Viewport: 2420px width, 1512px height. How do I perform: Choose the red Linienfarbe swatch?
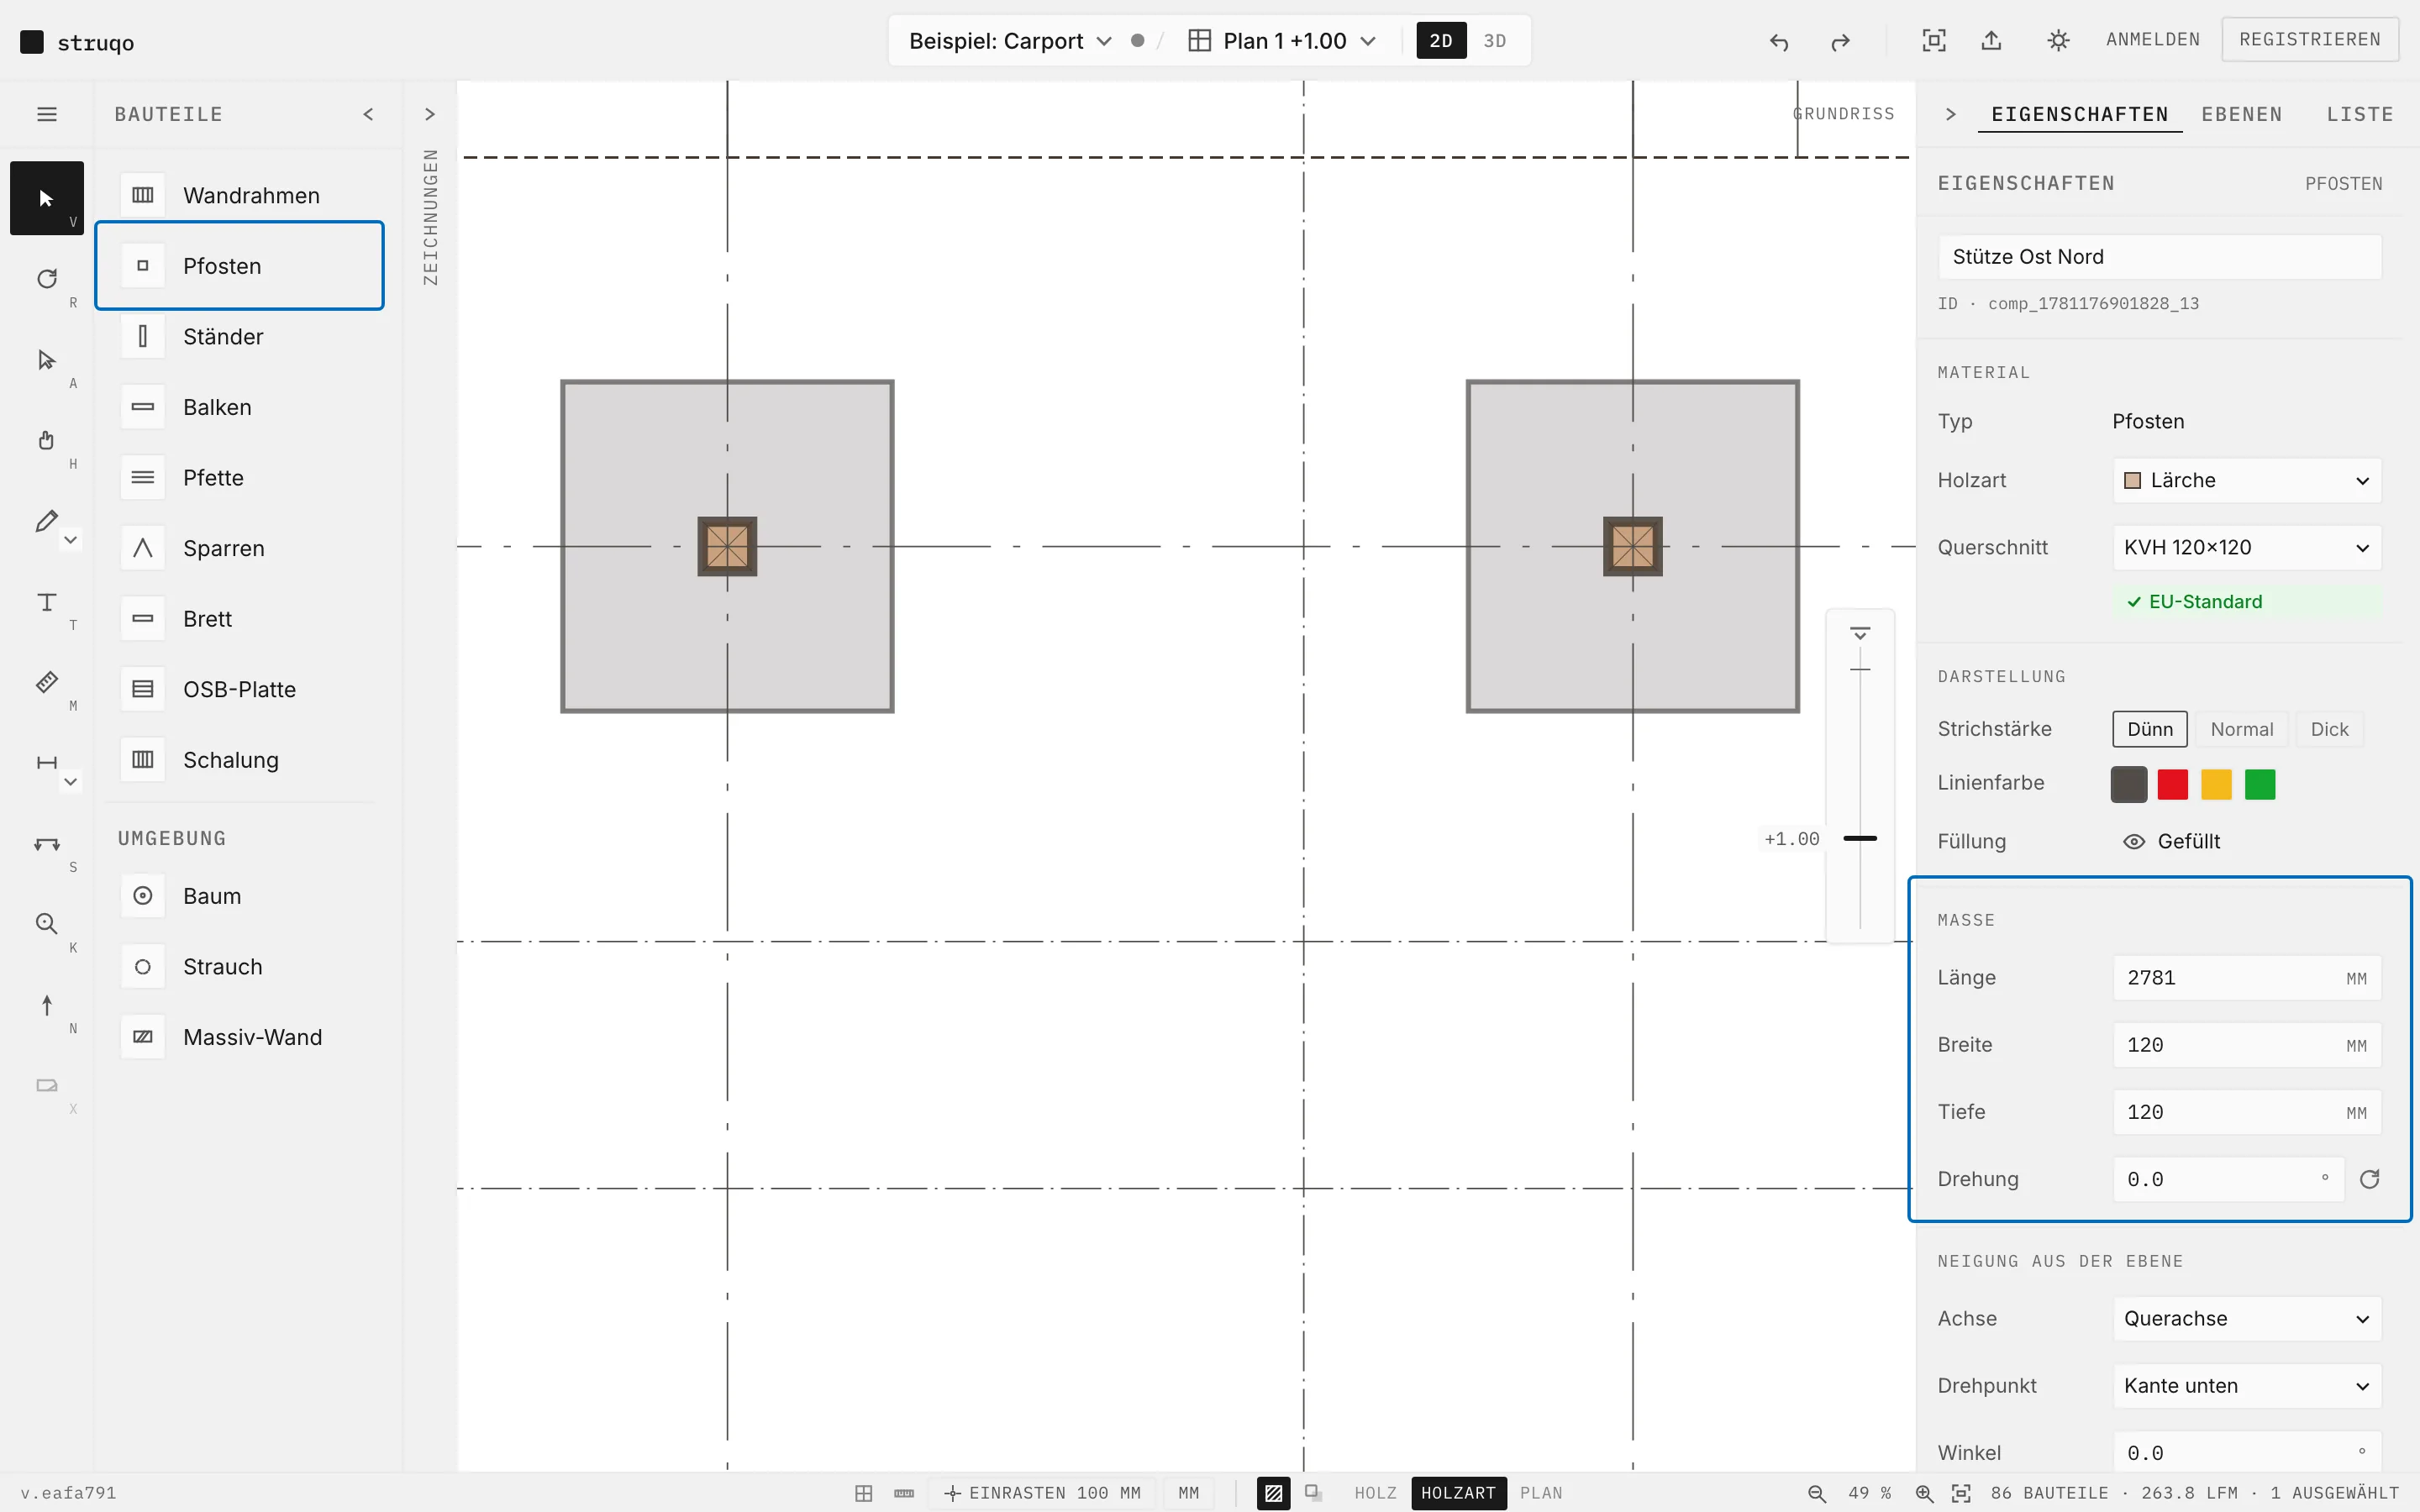pos(2173,784)
